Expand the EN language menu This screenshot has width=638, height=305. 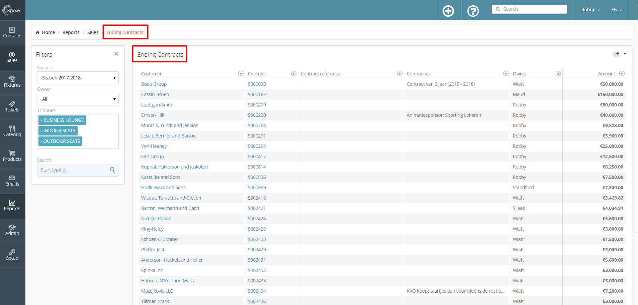pyautogui.click(x=617, y=10)
